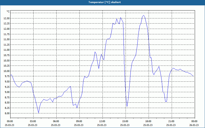This screenshot has height=128, width=205.
Task: Click the 25.03.23 date below 06:00
Action: click(x=56, y=125)
